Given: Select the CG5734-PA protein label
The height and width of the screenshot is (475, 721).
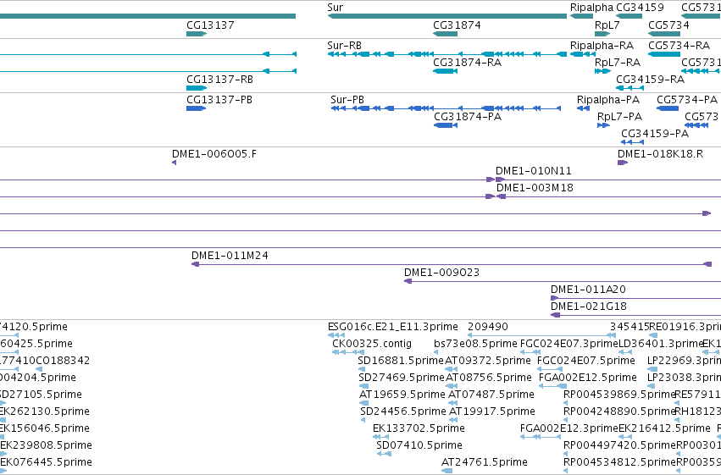Looking at the screenshot, I should 687,100.
